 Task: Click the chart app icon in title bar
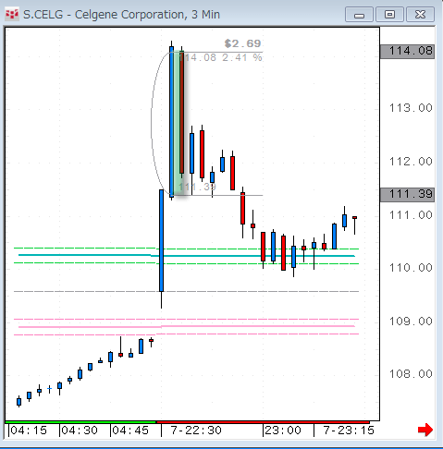pos(12,15)
